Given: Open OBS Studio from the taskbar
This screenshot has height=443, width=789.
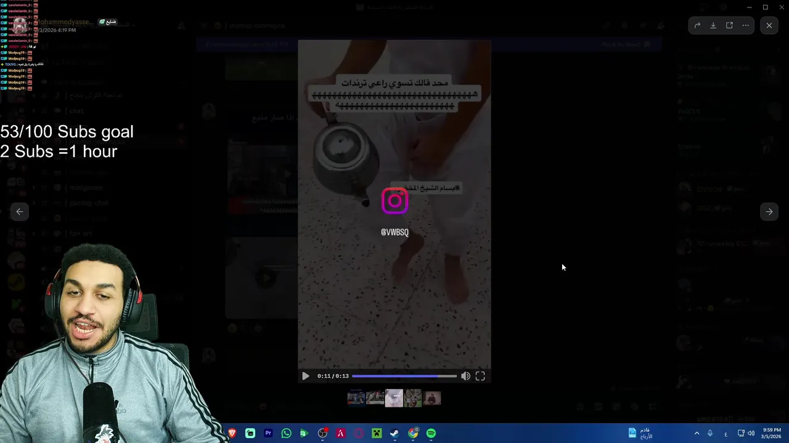Looking at the screenshot, I should pos(322,433).
